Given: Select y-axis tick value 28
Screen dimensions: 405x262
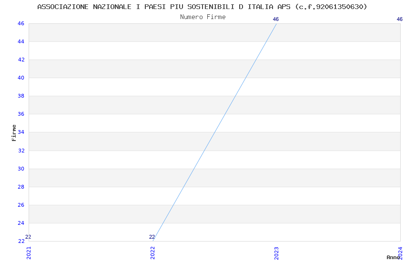Looking at the screenshot, I should point(21,187).
